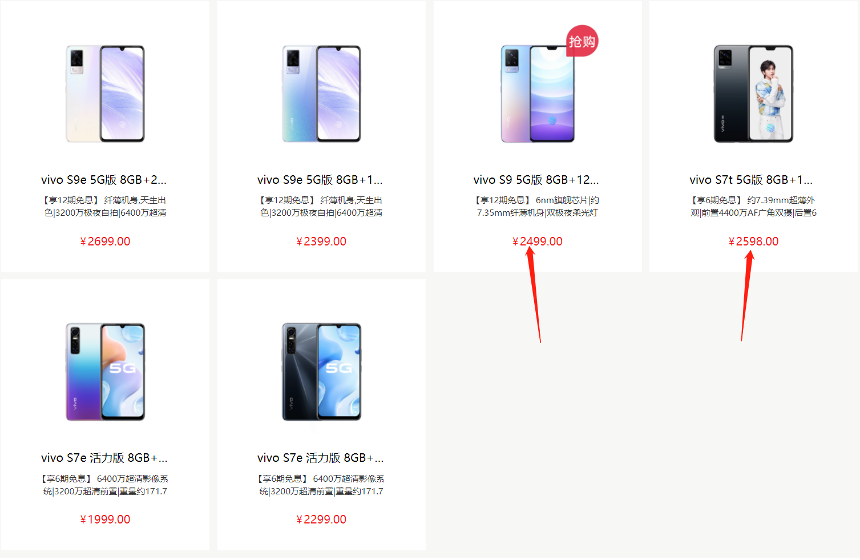Open title "vivo S9e 5G版 8GB+1..."

320,180
